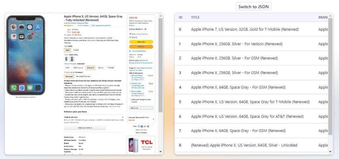Click the TCL phone advertisement
The height and width of the screenshot is (159, 339).
(x=141, y=145)
